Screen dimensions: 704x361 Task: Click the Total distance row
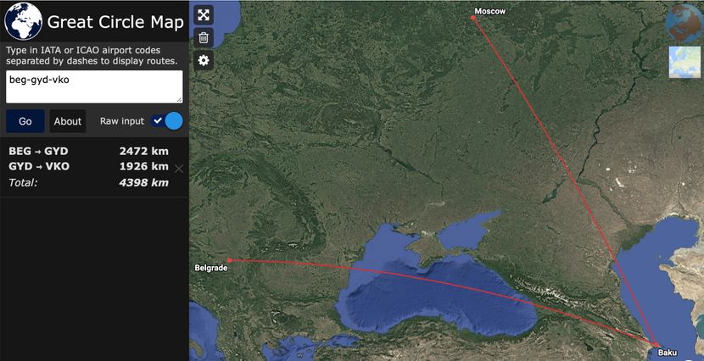click(88, 182)
